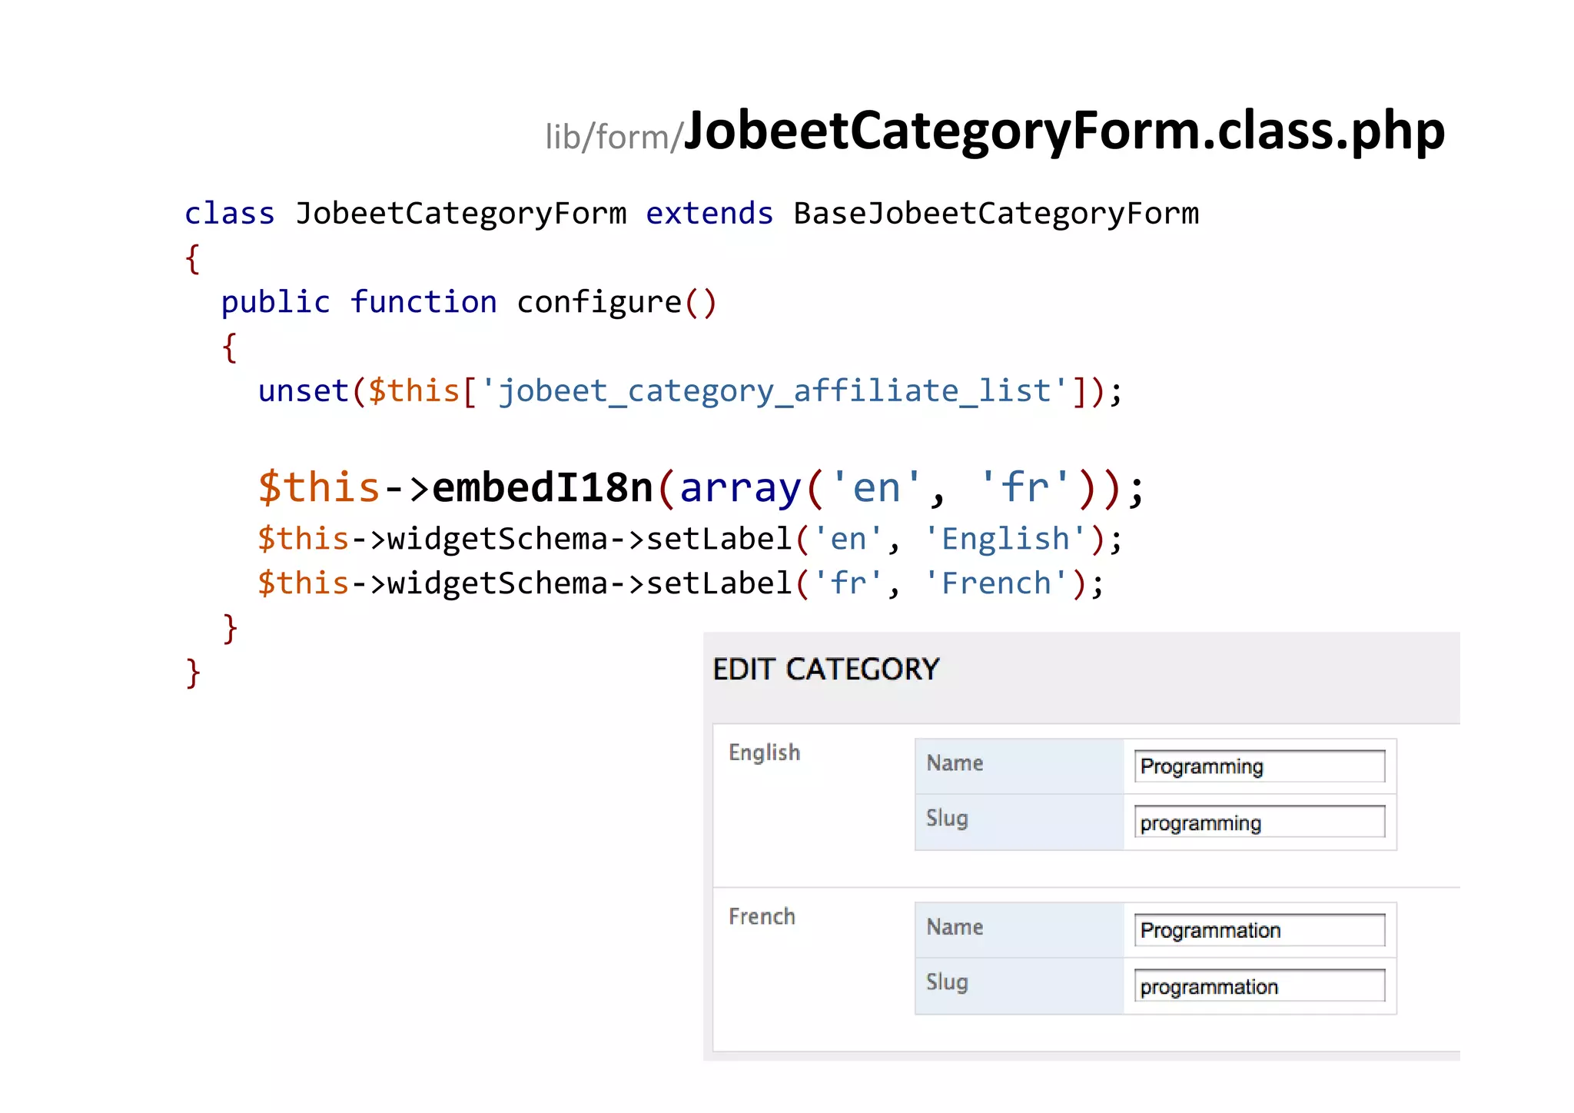The height and width of the screenshot is (1113, 1574).
Task: Click the English section label
Action: pos(765,753)
